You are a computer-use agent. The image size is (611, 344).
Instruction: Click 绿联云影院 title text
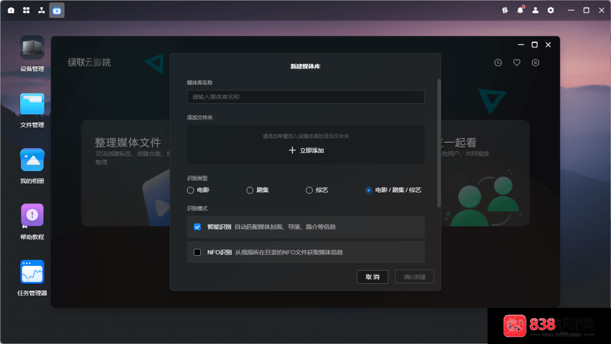pyautogui.click(x=89, y=62)
